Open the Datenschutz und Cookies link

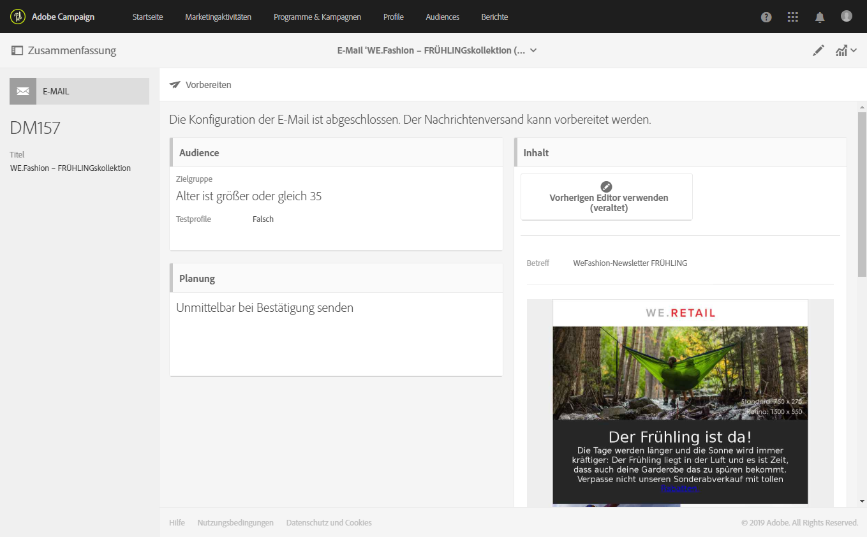pos(329,523)
